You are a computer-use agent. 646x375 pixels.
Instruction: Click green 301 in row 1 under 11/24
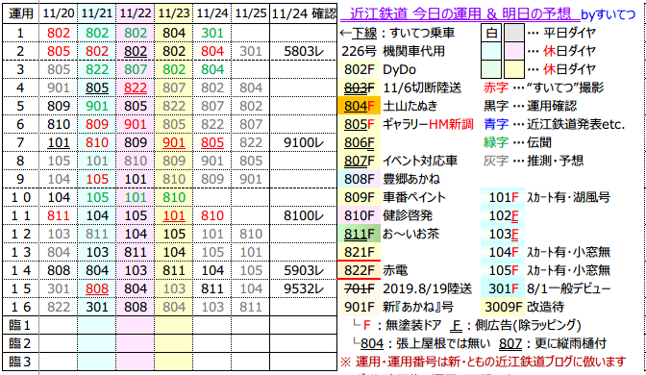[212, 33]
